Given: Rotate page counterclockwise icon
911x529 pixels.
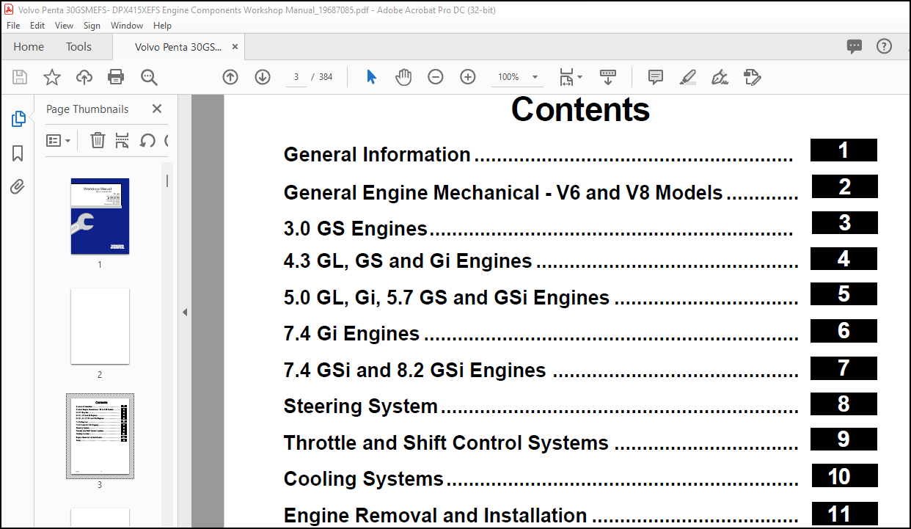Looking at the screenshot, I should tap(147, 140).
